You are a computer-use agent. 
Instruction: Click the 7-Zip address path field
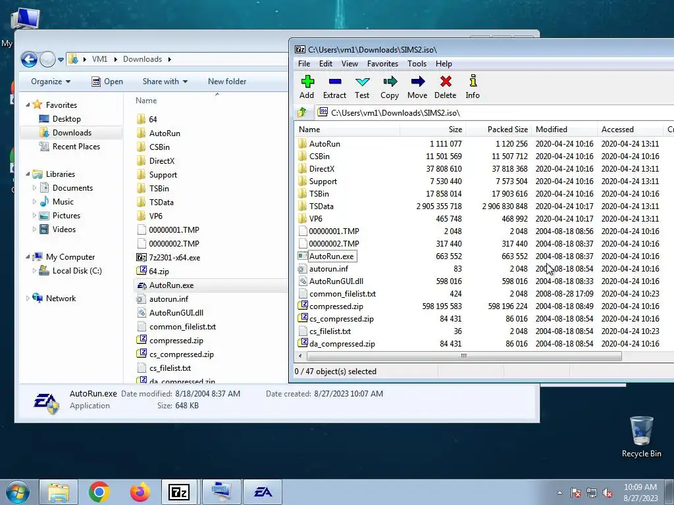[494, 113]
